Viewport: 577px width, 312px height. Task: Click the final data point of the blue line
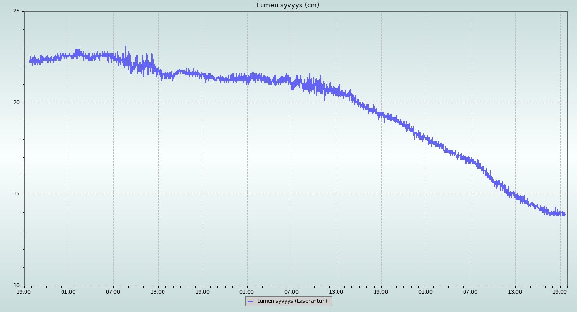tap(565, 214)
